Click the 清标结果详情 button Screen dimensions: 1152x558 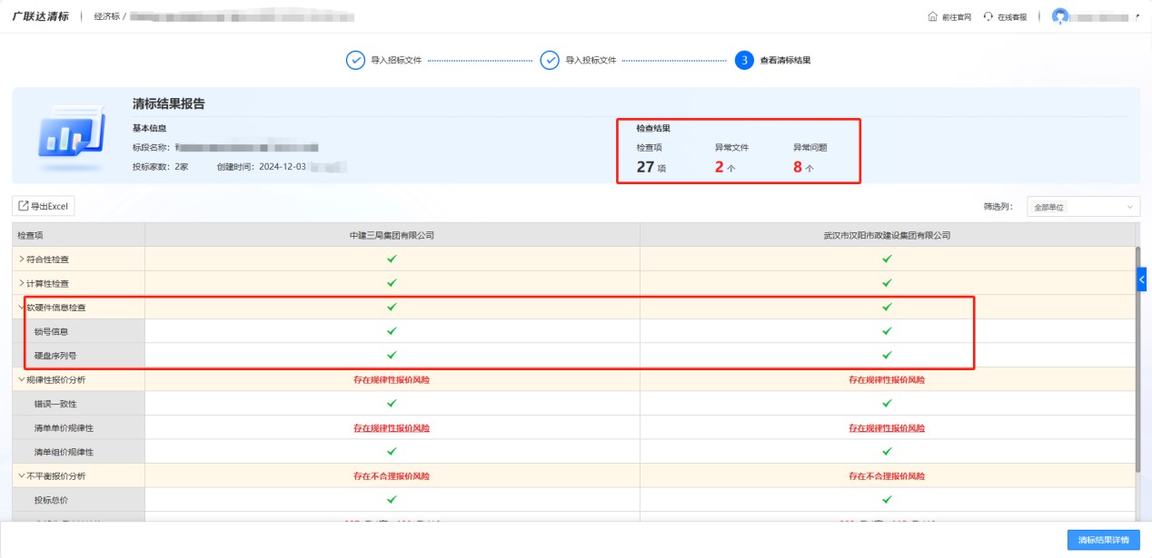click(x=1103, y=540)
